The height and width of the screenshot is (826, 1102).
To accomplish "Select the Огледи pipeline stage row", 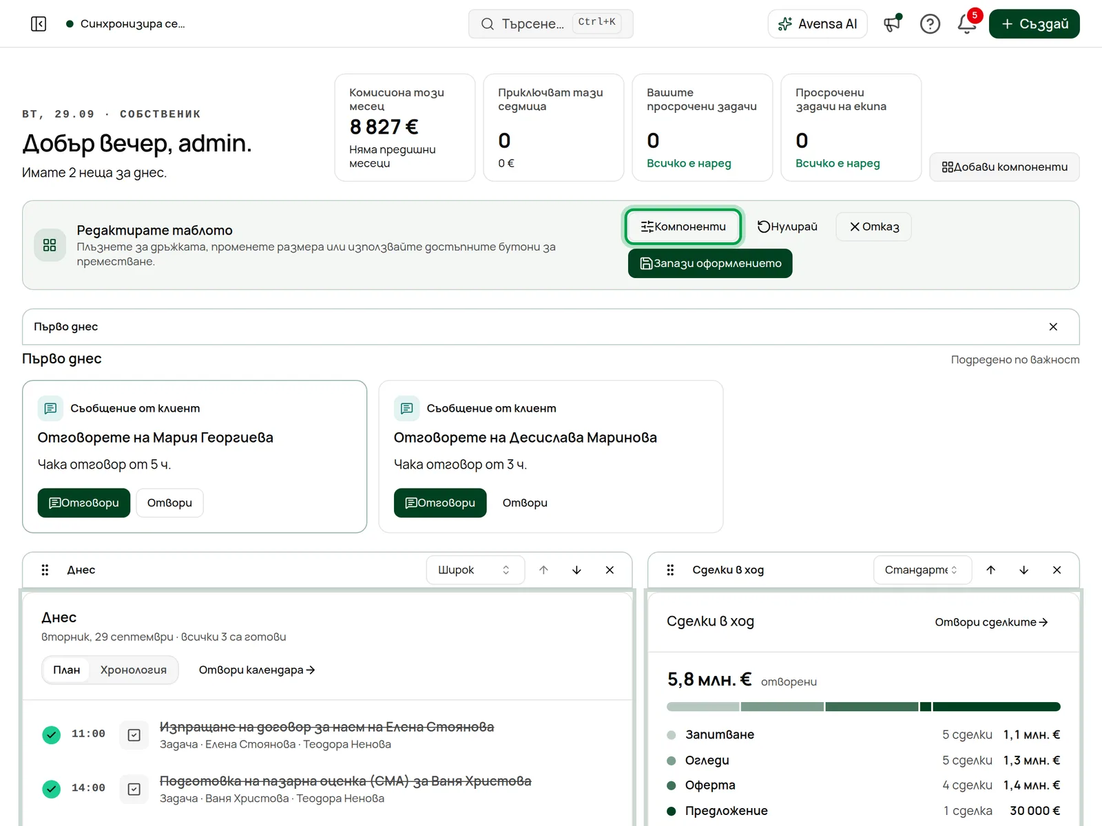I will tap(864, 760).
